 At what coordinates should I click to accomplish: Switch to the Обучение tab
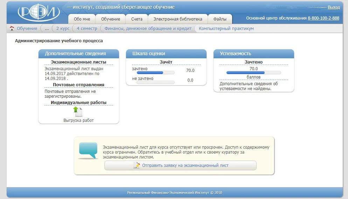coord(111,19)
